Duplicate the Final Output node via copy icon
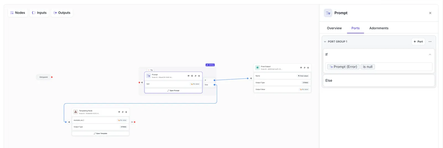The width and height of the screenshot is (443, 148). (305, 68)
